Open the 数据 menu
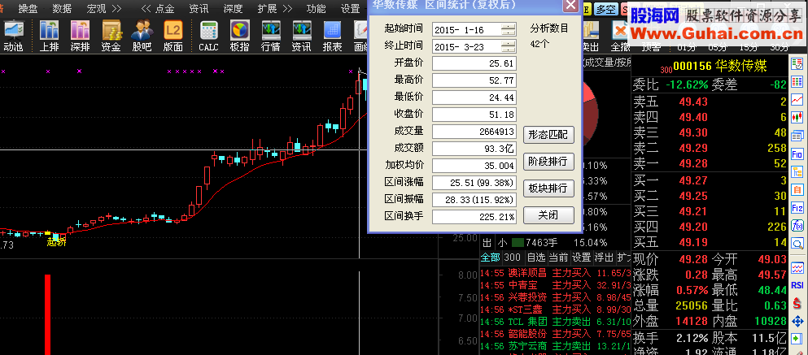 (62, 9)
